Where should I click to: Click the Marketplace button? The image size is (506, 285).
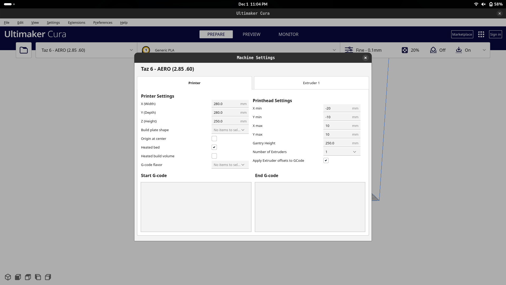[x=462, y=34]
